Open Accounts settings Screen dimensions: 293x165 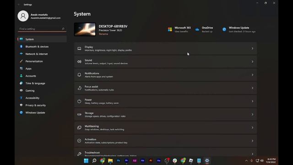(42, 76)
